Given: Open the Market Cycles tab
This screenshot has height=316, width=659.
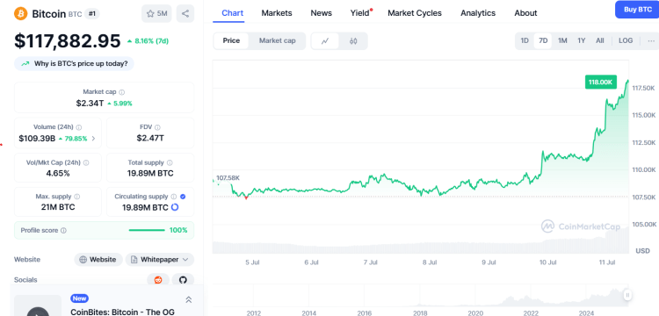Looking at the screenshot, I should coord(415,13).
